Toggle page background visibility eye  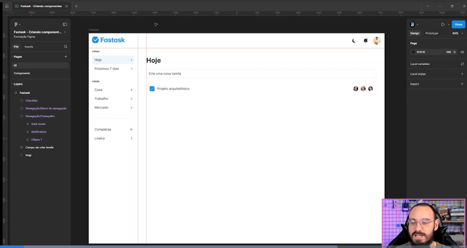[x=462, y=52]
